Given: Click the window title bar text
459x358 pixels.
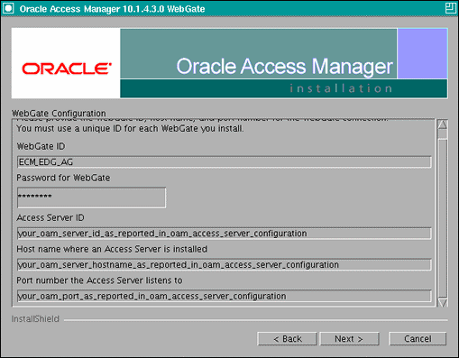Looking at the screenshot, I should (x=112, y=9).
